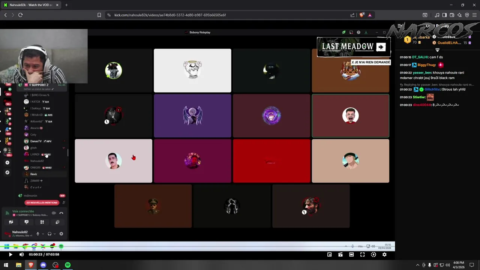
Task: Open File Explorer from taskbar
Action: click(x=18, y=265)
